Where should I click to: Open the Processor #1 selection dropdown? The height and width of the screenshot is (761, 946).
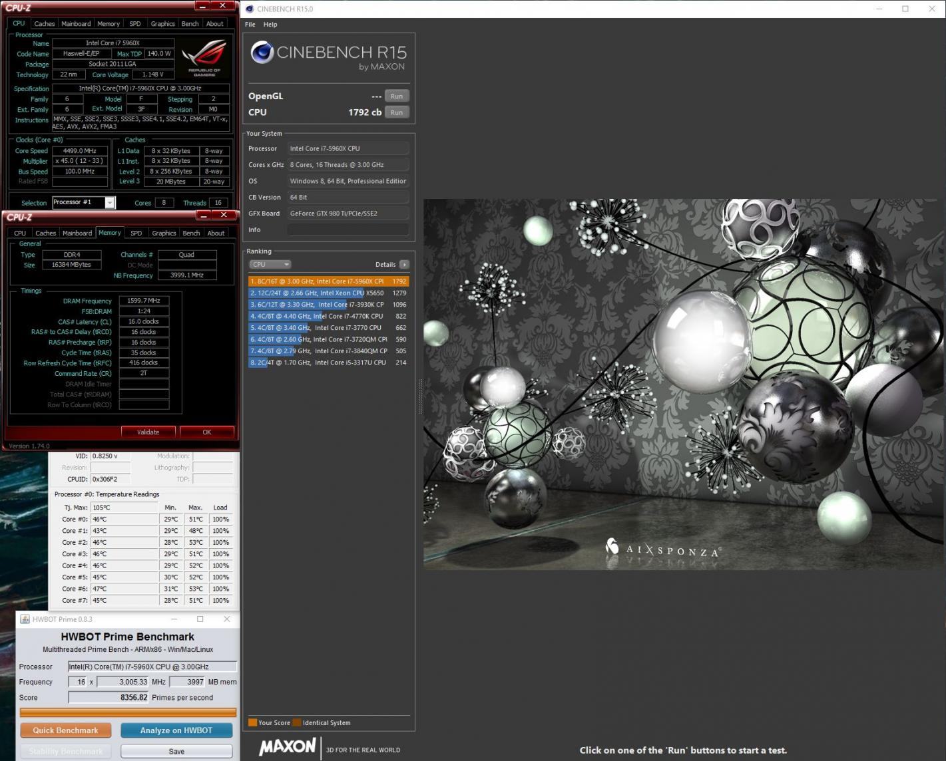coord(110,202)
